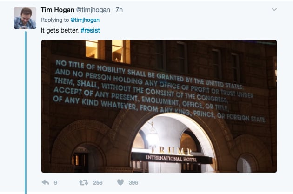
Task: Open the attached Trump hotel projection photo
Action: pyautogui.click(x=159, y=106)
